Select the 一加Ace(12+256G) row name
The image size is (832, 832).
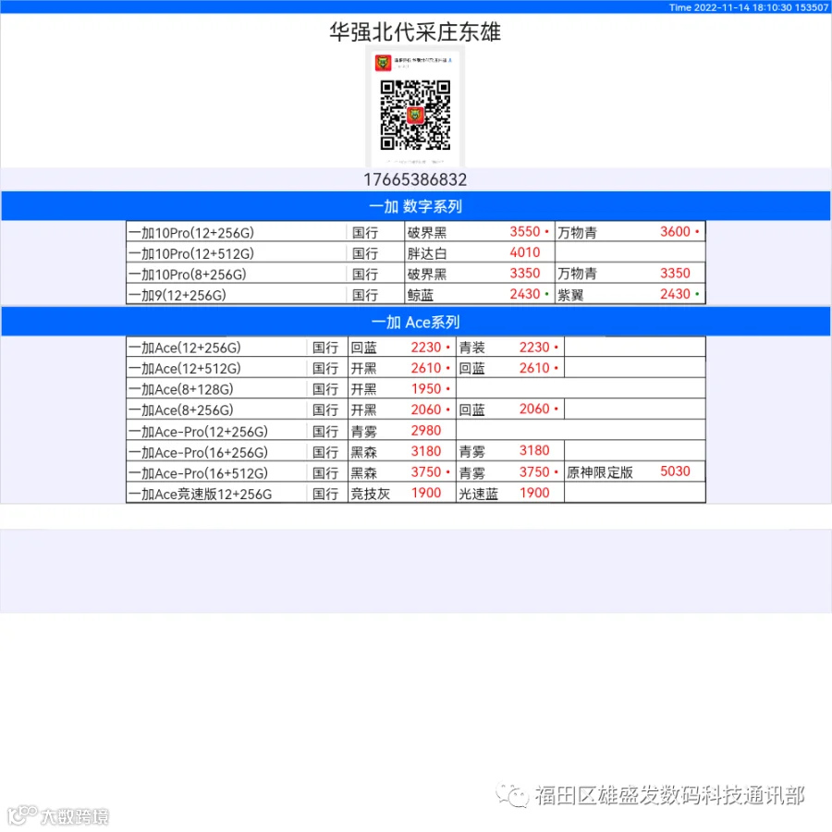(x=185, y=348)
